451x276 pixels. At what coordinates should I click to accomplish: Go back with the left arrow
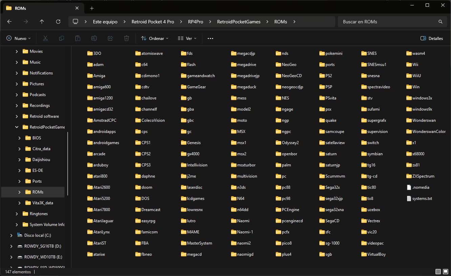(9, 22)
